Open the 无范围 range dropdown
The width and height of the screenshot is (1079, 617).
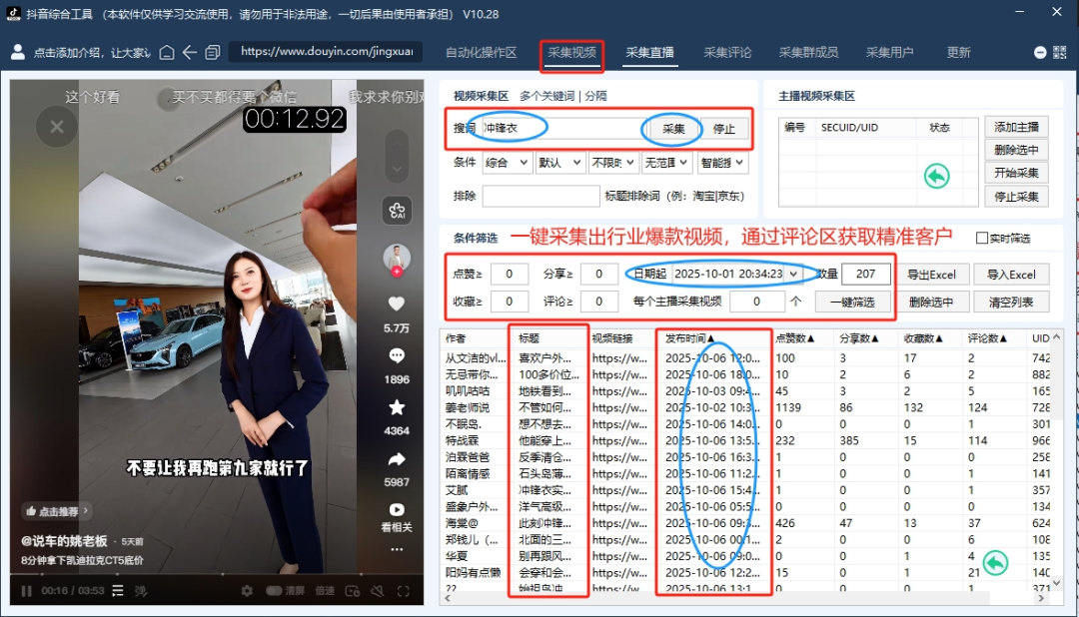coord(665,163)
